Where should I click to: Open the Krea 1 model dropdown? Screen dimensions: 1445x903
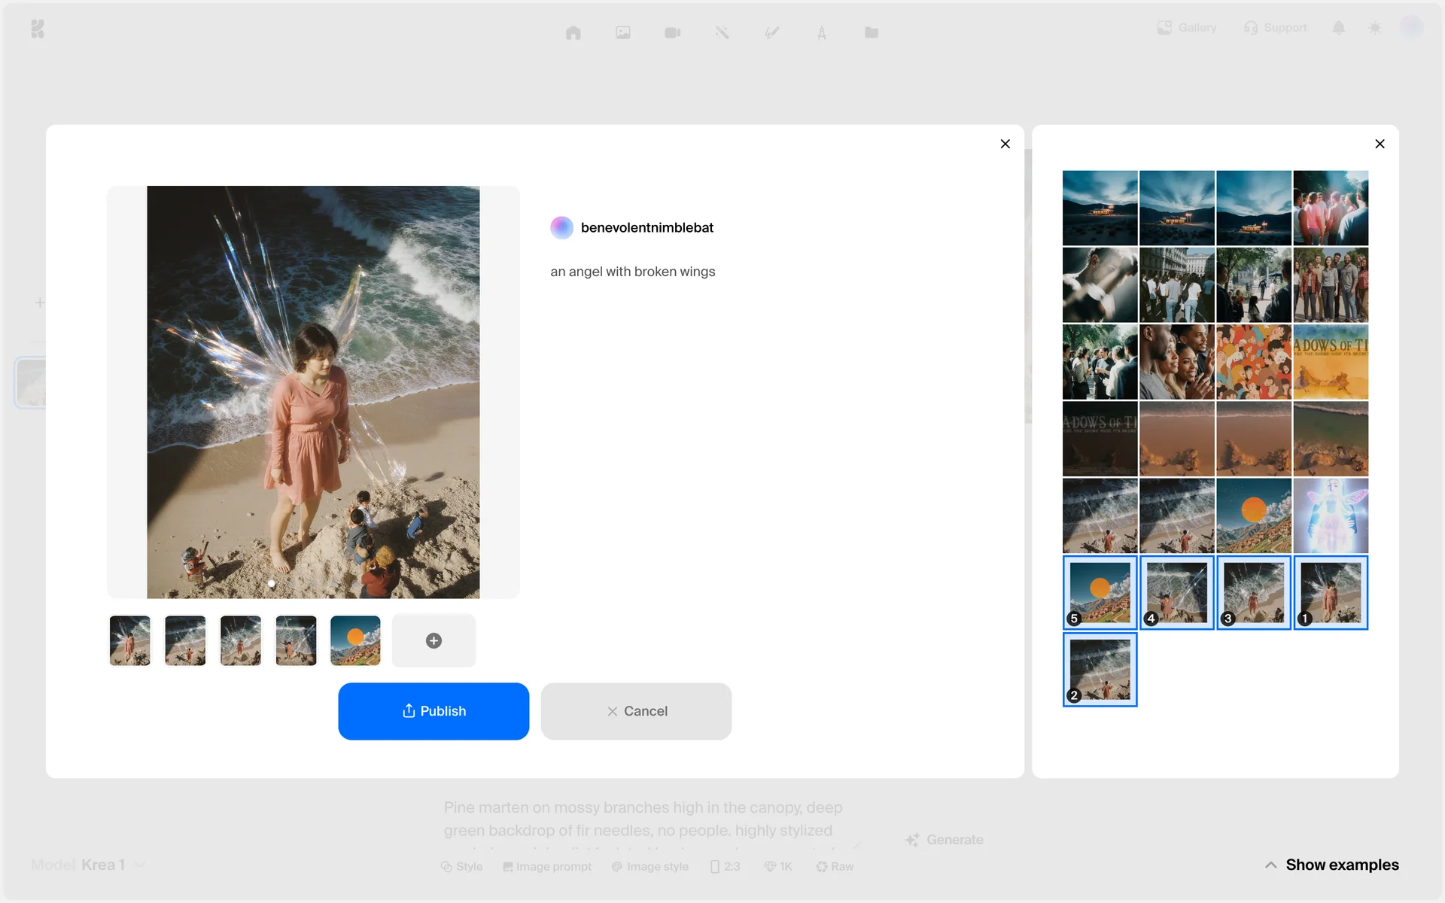pyautogui.click(x=103, y=865)
